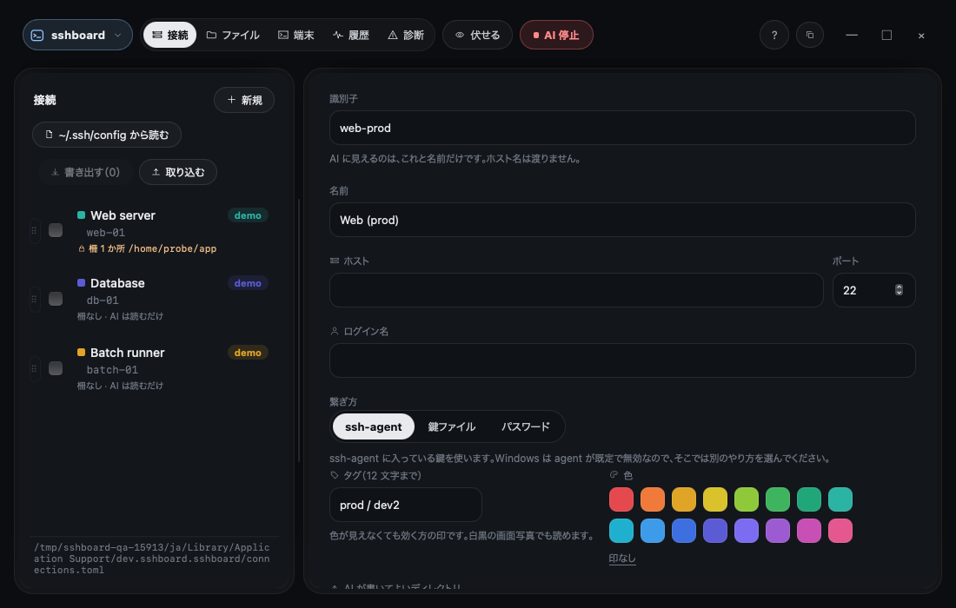Open the sshboard app menu dropdown
956x608 pixels.
pyautogui.click(x=77, y=35)
